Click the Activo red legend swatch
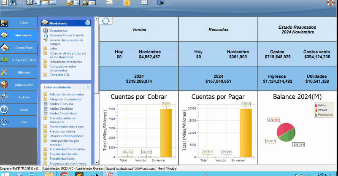Viewport: 338px width, 176px height. (316, 105)
